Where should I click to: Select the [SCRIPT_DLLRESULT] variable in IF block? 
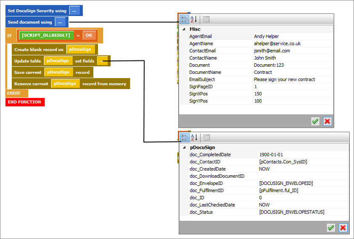click(x=46, y=35)
